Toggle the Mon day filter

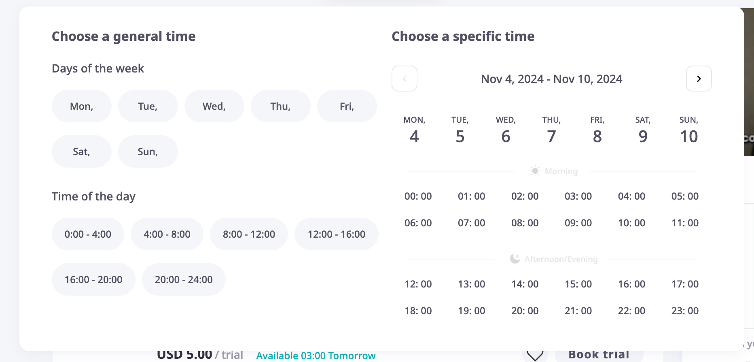pos(82,106)
